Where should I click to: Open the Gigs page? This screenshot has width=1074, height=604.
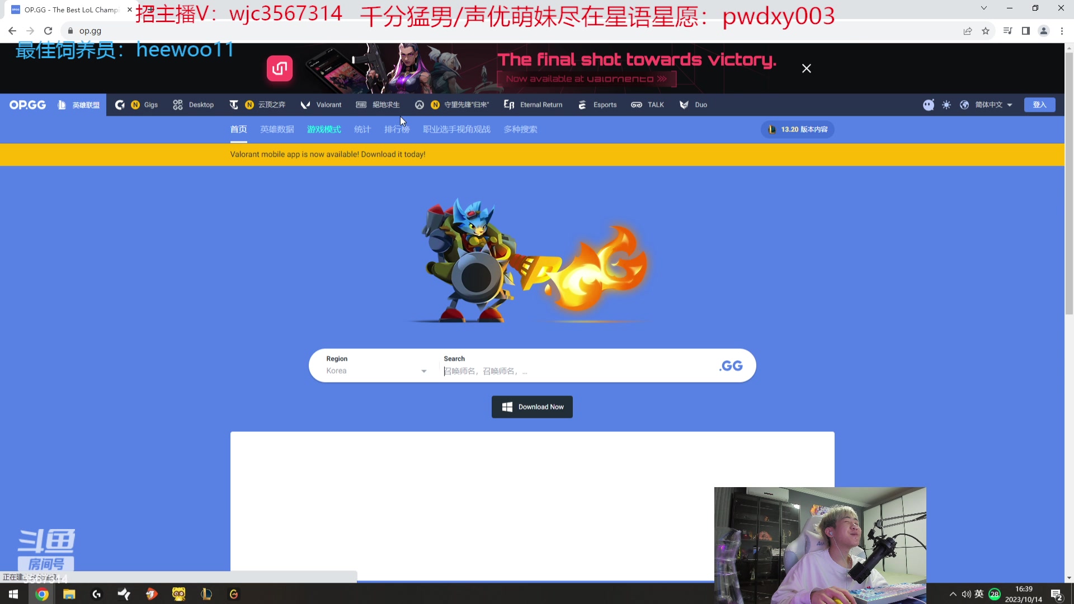(x=136, y=105)
